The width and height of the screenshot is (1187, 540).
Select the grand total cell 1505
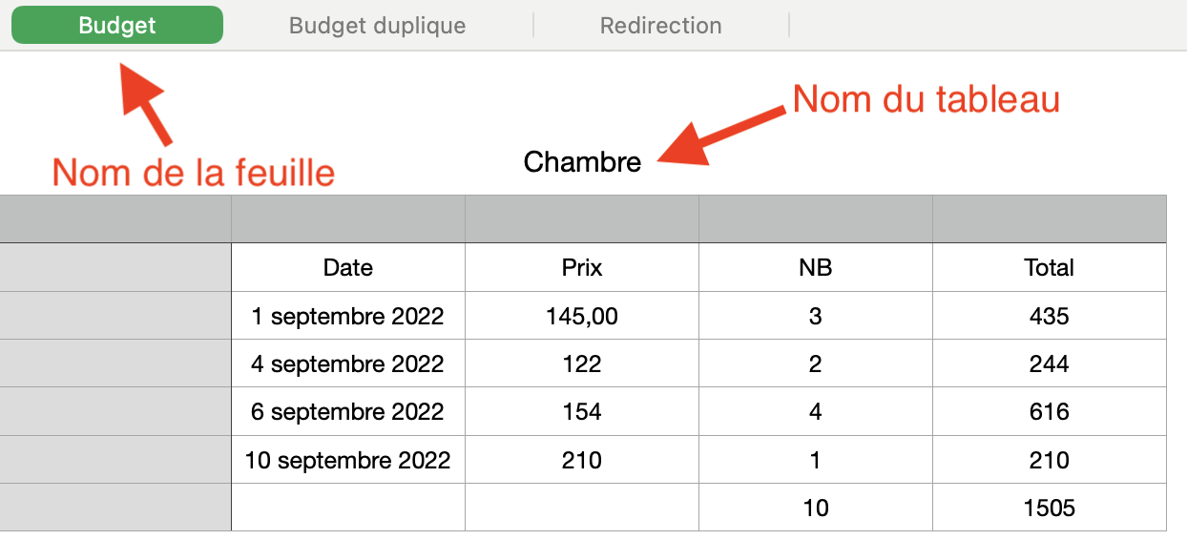tap(1050, 508)
